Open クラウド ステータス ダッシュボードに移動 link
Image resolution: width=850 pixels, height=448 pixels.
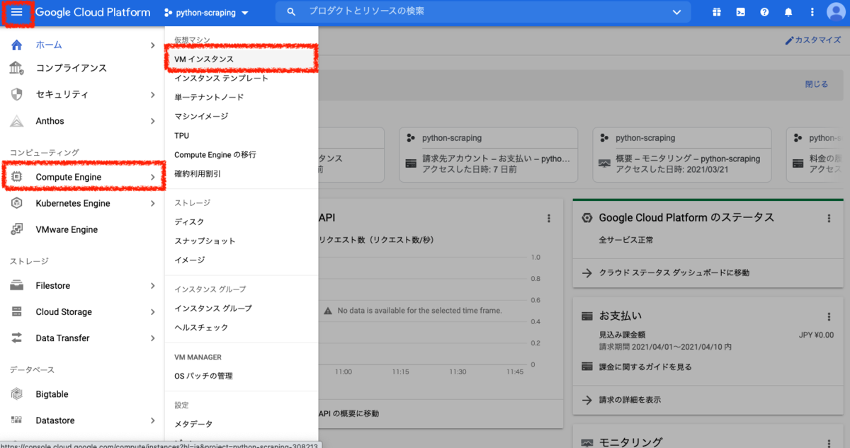coord(674,272)
